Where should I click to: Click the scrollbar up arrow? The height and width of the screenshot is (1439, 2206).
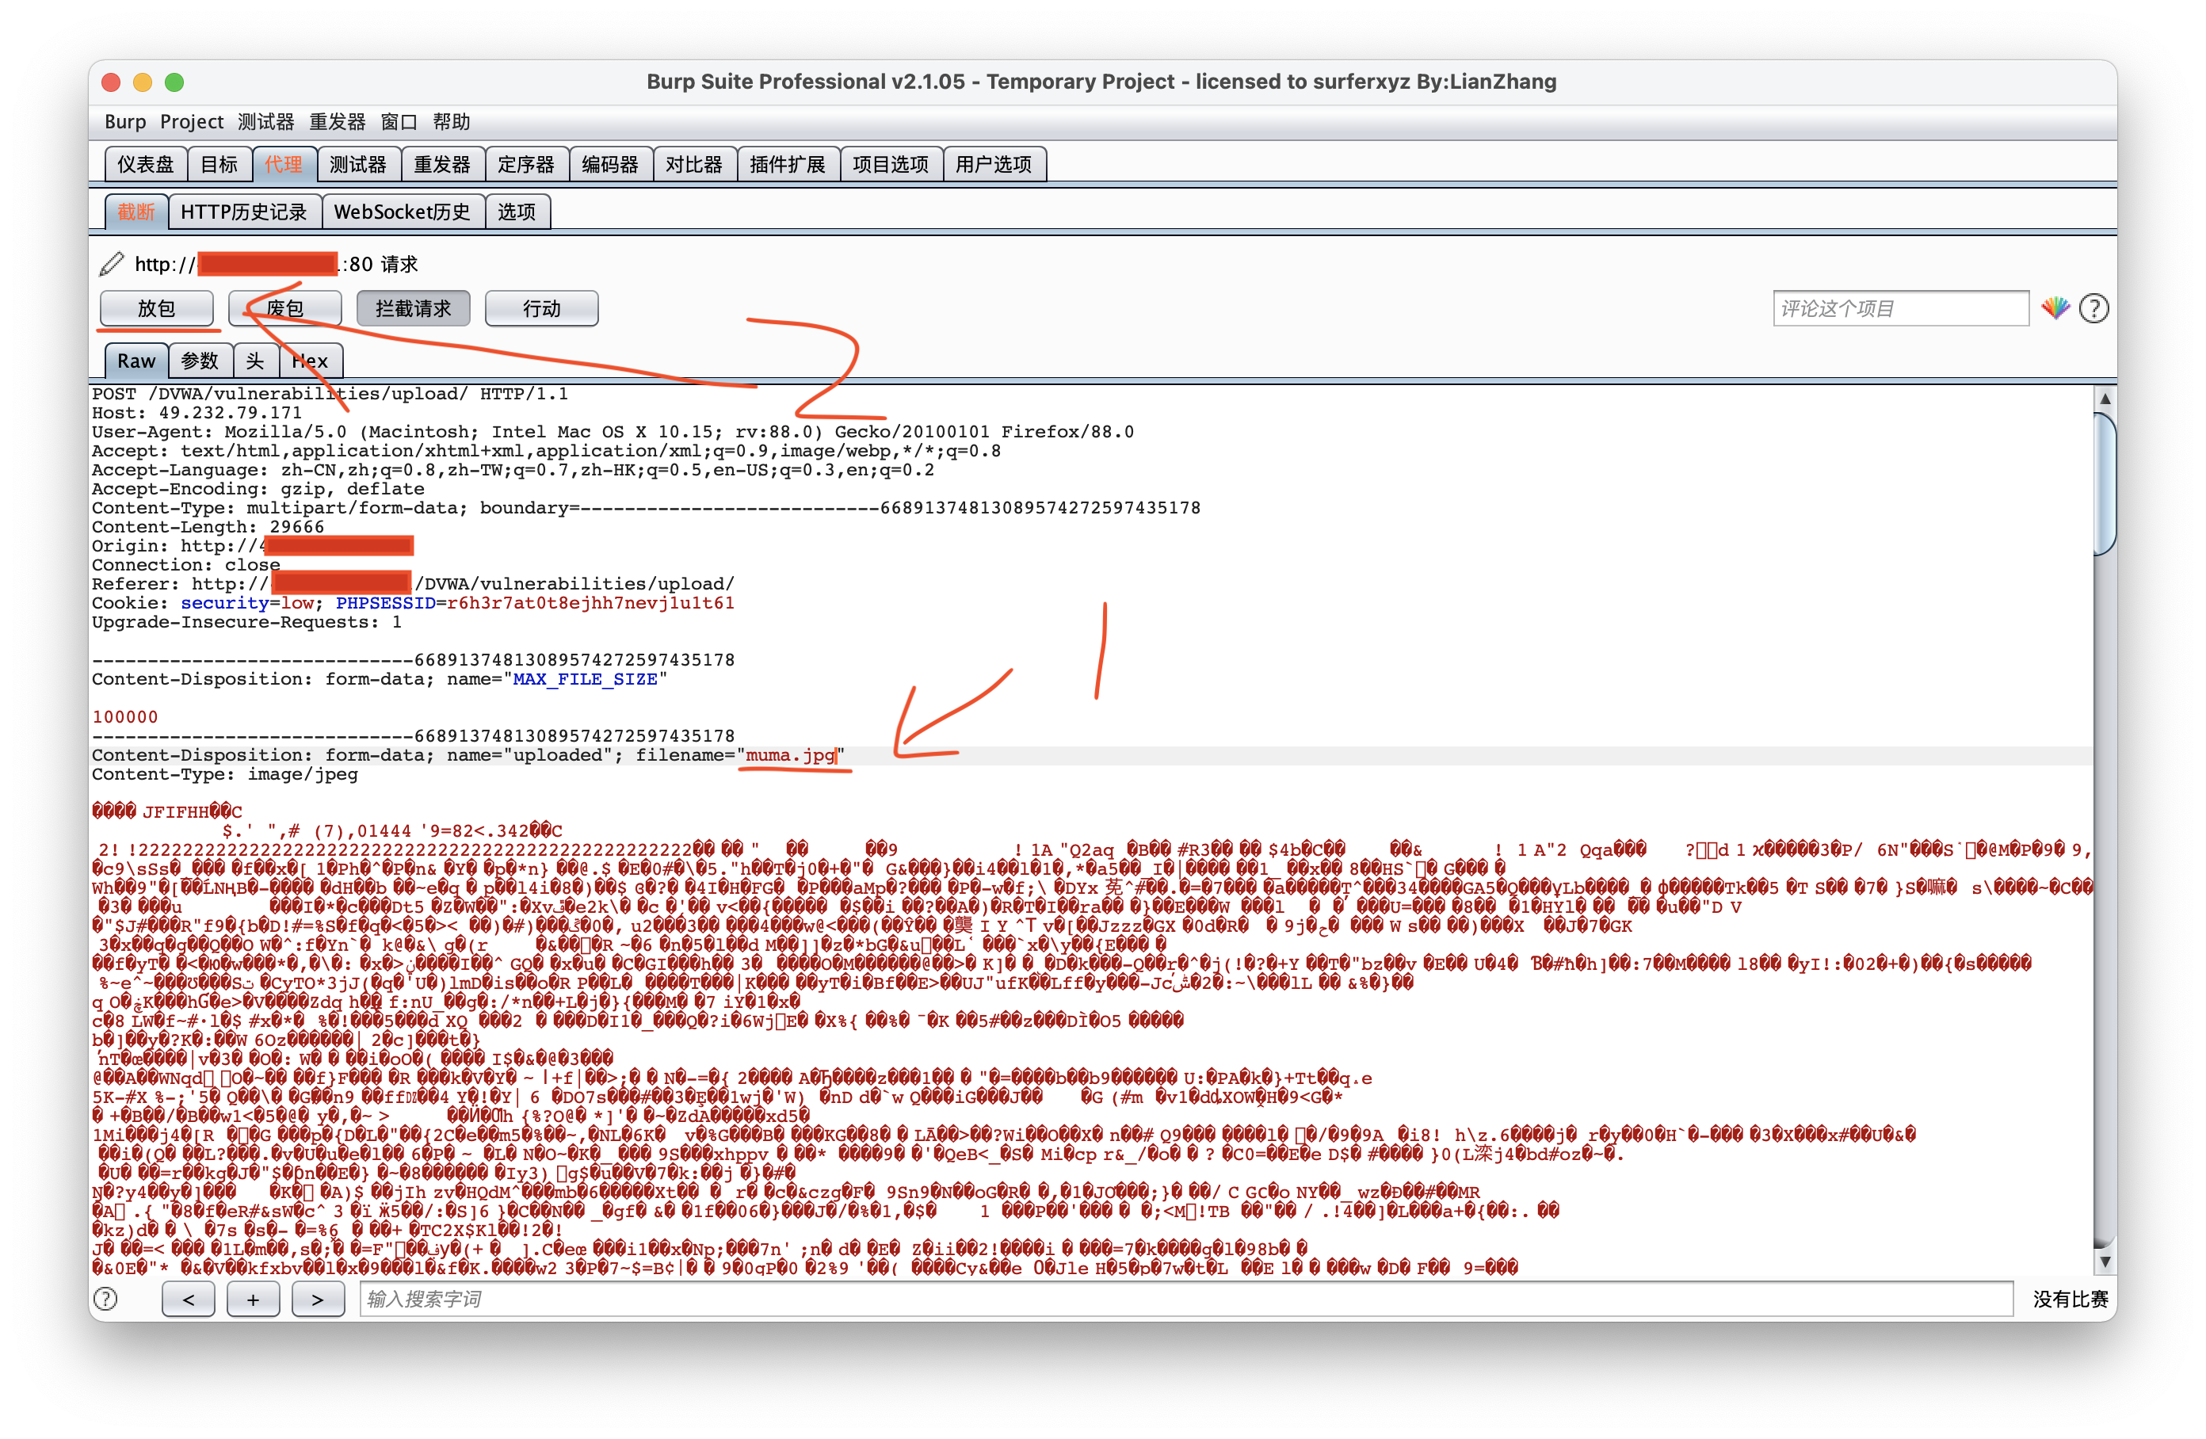point(2105,398)
